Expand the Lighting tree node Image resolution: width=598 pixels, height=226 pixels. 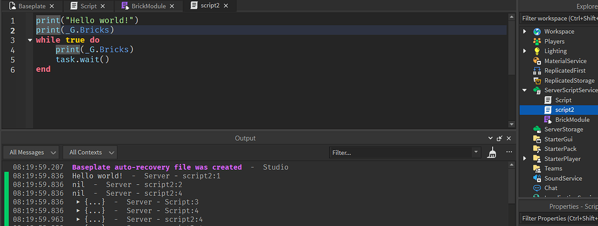coord(525,51)
